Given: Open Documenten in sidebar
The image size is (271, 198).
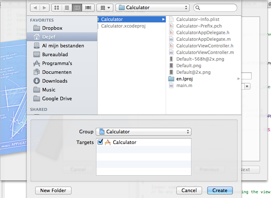Looking at the screenshot, I should 62,72.
